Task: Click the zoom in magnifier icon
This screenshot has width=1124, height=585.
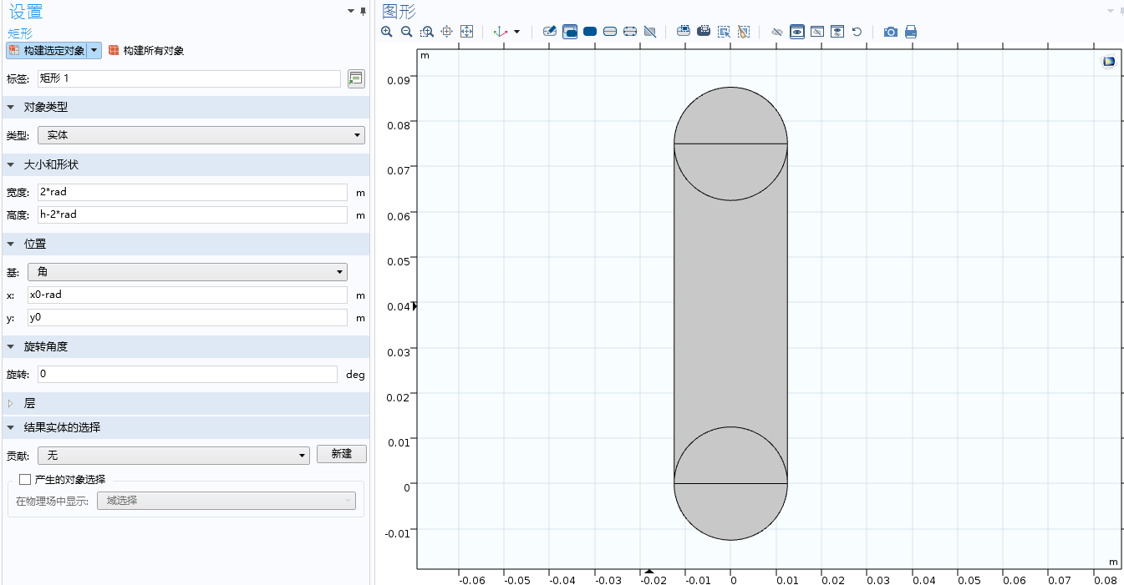Action: pyautogui.click(x=387, y=32)
